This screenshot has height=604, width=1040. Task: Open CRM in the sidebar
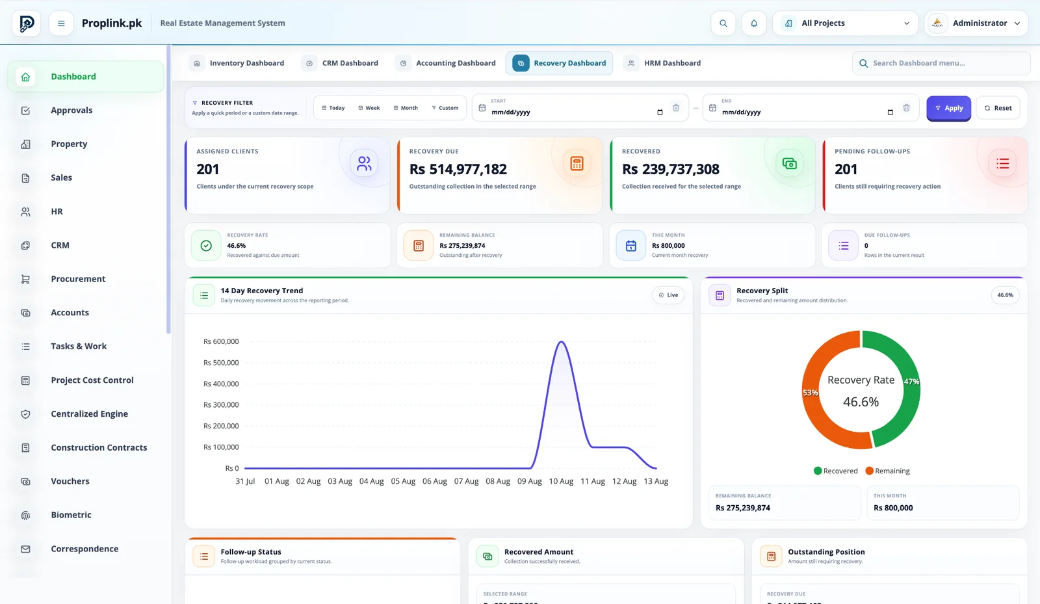click(86, 245)
